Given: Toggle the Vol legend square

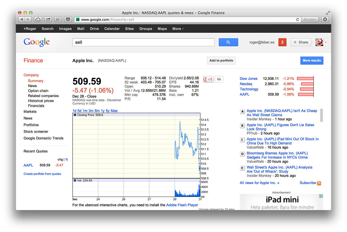Looking at the screenshot, I should pyautogui.click(x=75, y=180).
